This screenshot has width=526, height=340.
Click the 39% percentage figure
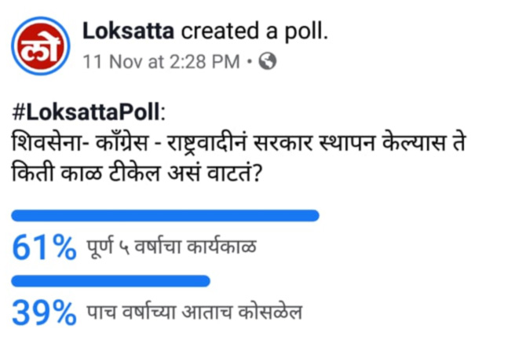[43, 313]
